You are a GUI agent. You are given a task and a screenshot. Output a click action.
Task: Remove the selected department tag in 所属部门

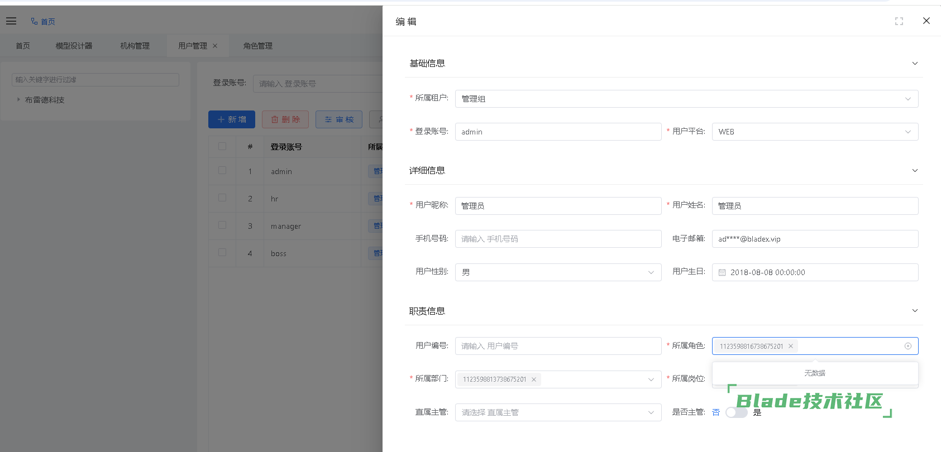(x=534, y=379)
